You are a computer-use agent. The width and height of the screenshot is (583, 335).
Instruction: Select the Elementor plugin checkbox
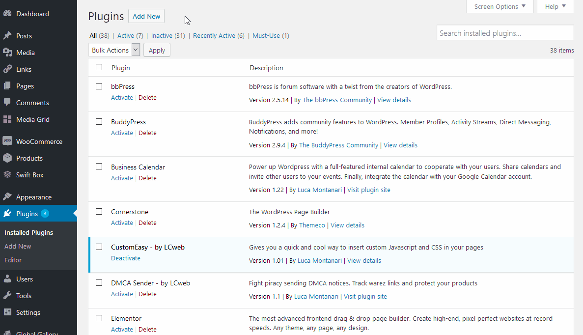pyautogui.click(x=99, y=318)
